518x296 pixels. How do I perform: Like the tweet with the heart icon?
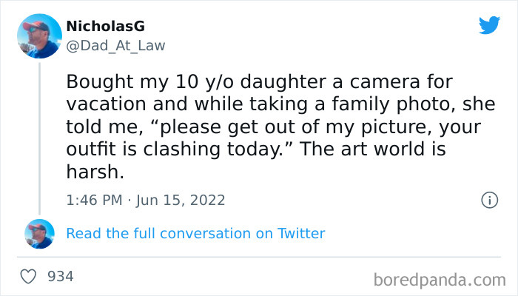[x=28, y=277]
